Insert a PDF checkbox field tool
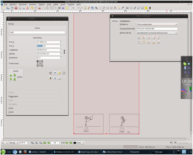 pyautogui.click(x=135, y=8)
